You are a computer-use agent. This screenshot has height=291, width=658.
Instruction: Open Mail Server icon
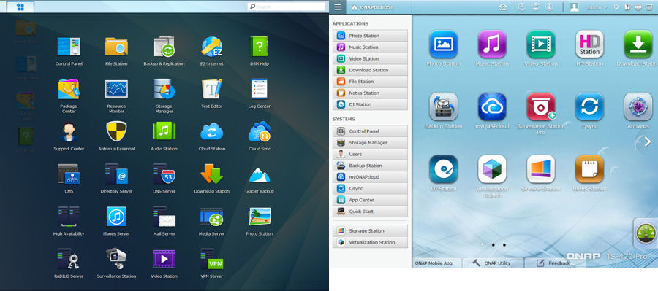point(164,217)
